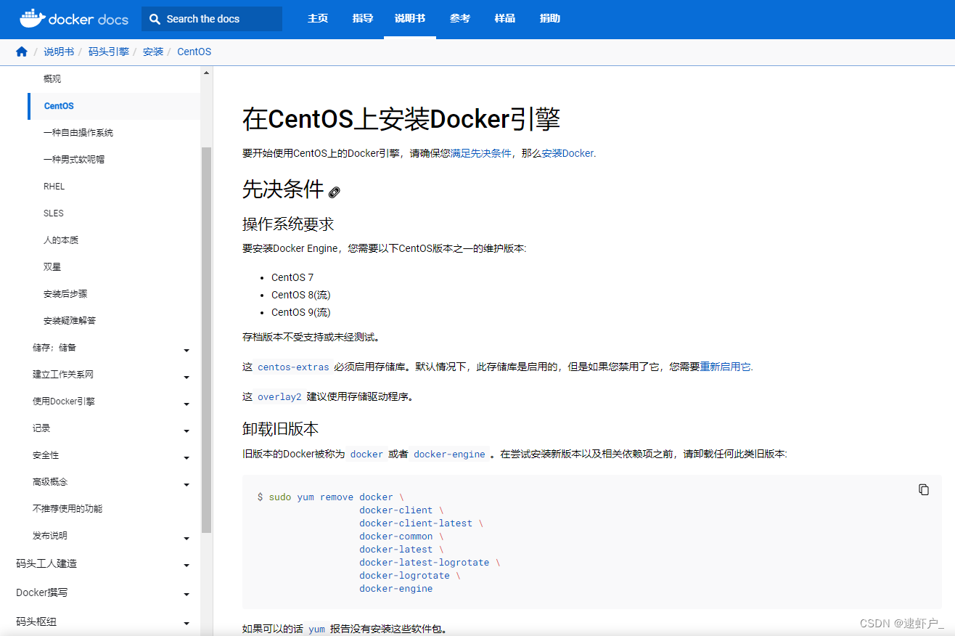Follow the 满足先决条件 link
955x636 pixels.
481,153
